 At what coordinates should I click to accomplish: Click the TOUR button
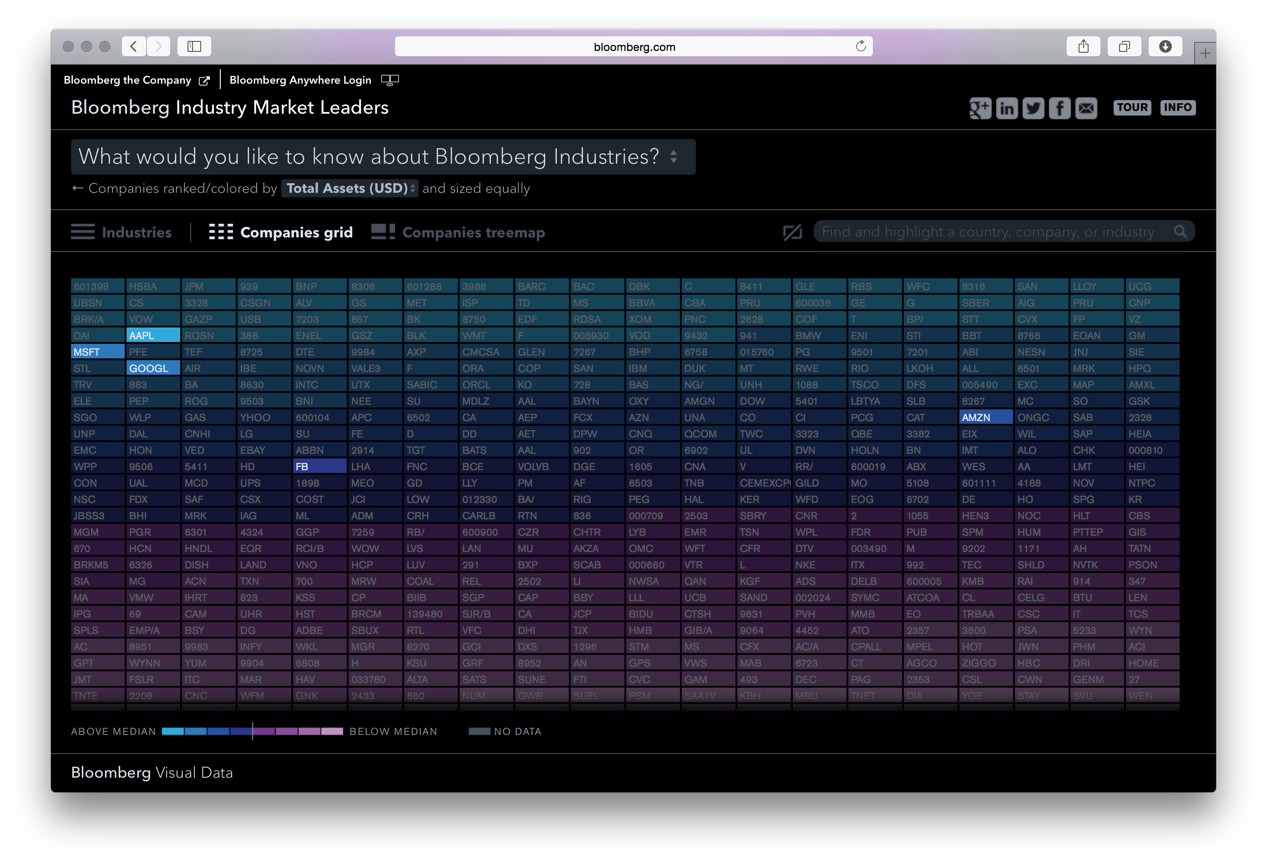1132,107
